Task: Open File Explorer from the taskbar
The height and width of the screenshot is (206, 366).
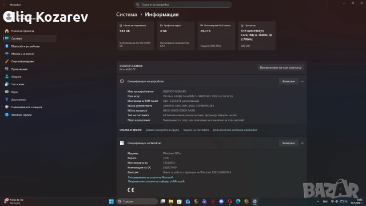Action: [171, 201]
